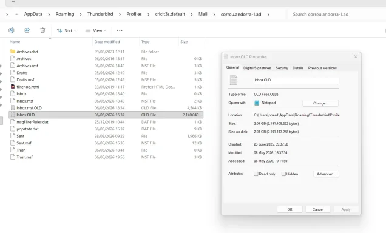Show hidden breadcrumb path ellipsis
The image size is (386, 233).
coord(16,15)
